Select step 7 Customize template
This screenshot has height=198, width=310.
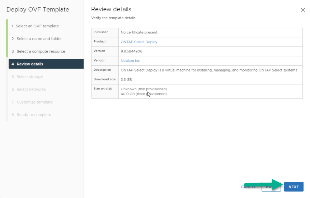[x=32, y=102]
